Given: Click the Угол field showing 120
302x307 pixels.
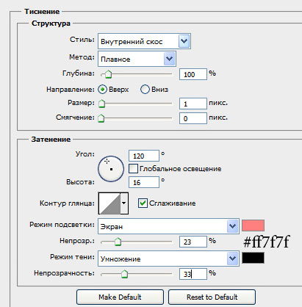Looking at the screenshot, I should tap(144, 156).
